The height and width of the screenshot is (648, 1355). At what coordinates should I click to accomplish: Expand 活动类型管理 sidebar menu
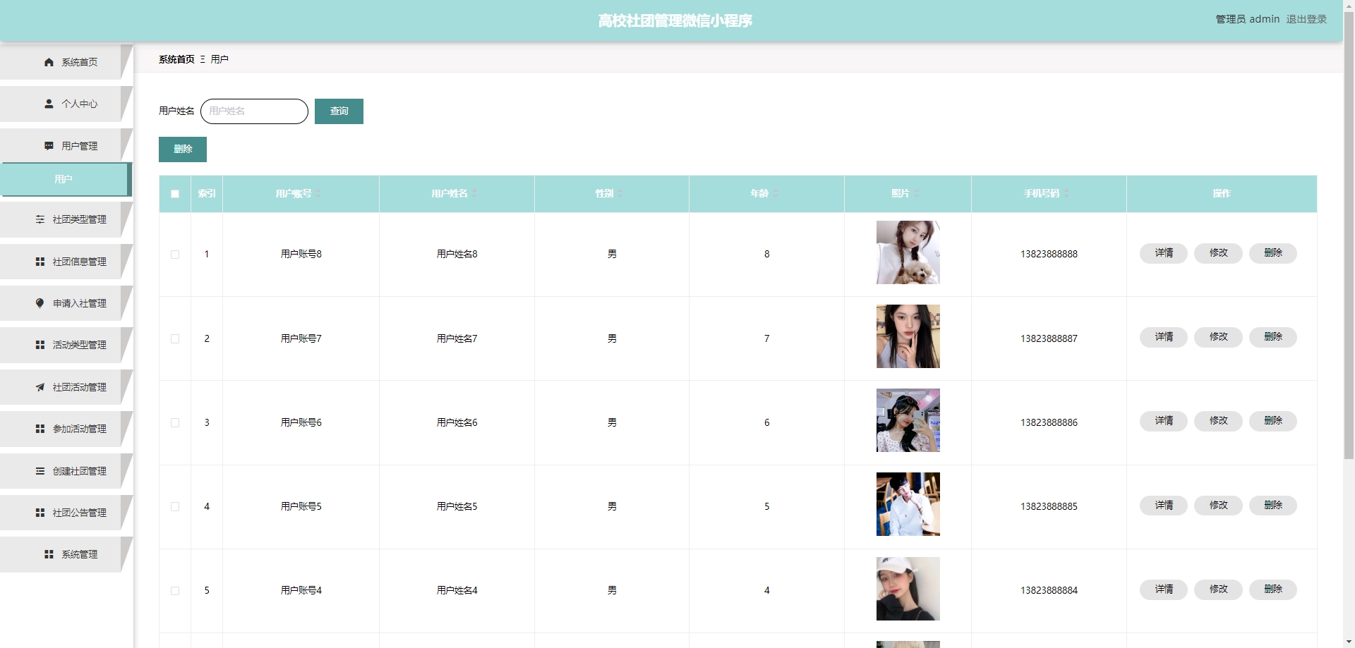tap(66, 345)
